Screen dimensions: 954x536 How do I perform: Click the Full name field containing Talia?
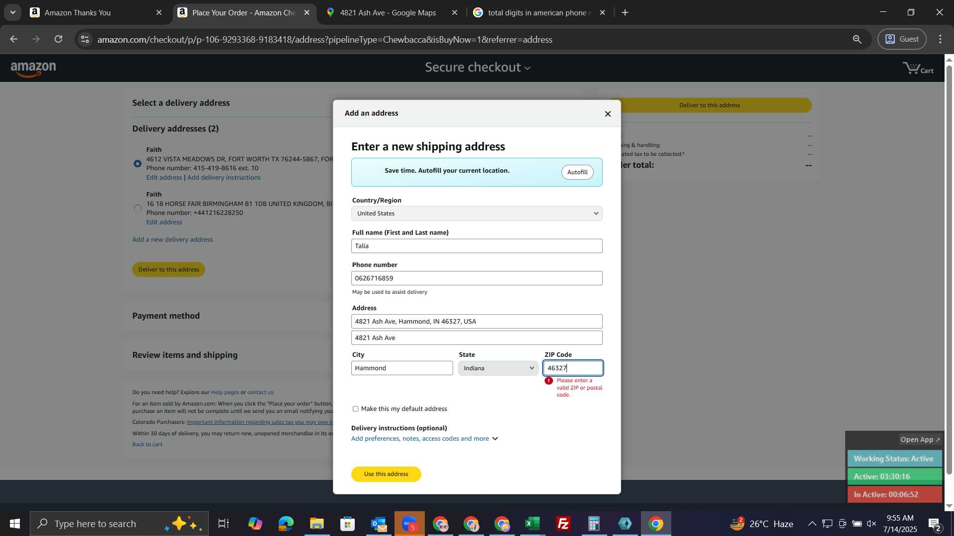click(477, 246)
